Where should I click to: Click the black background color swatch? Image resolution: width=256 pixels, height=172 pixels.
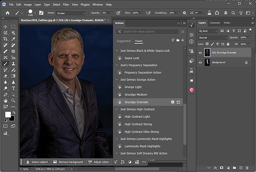12,119
